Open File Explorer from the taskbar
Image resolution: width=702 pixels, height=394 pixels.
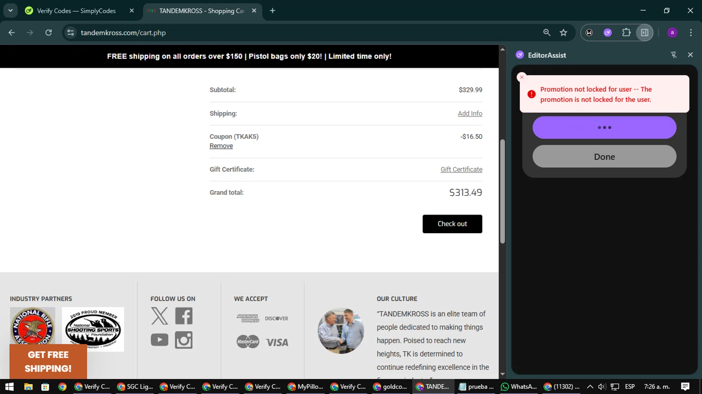pyautogui.click(x=28, y=387)
